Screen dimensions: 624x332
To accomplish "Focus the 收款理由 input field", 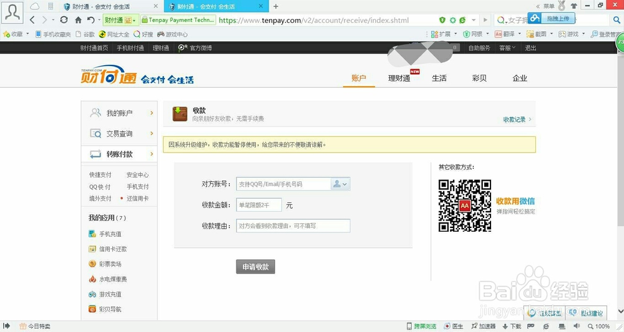I will pyautogui.click(x=293, y=225).
